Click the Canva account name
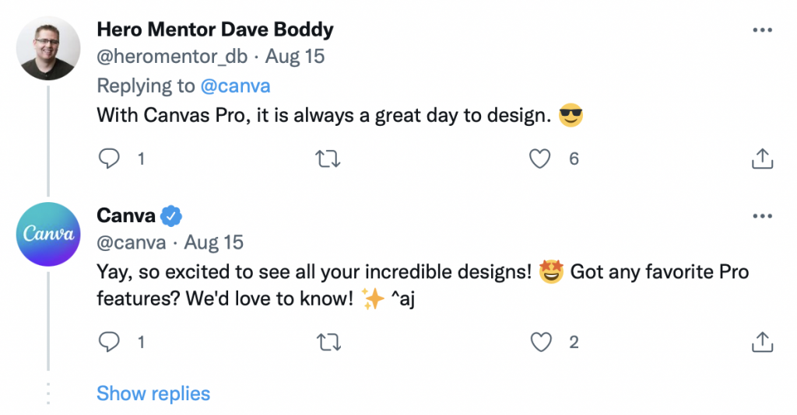797x415 pixels. (x=126, y=215)
